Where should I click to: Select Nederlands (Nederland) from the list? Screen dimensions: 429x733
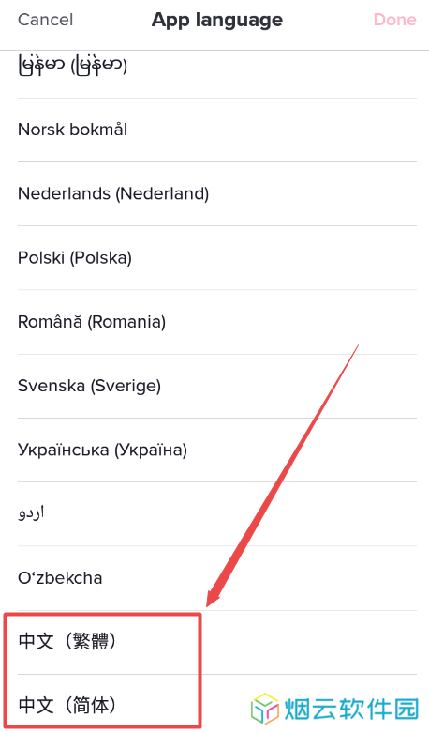pos(216,194)
